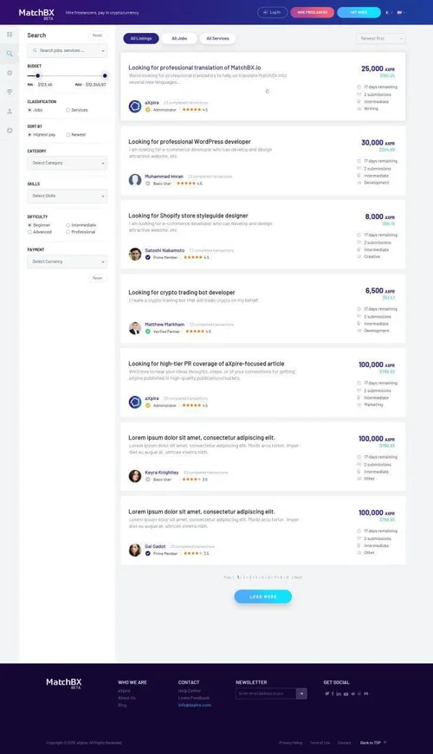
Task: Open the dashboard grid icon in left sidebar
Action: click(10, 35)
